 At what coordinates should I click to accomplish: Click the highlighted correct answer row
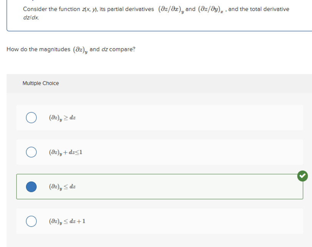154,186
